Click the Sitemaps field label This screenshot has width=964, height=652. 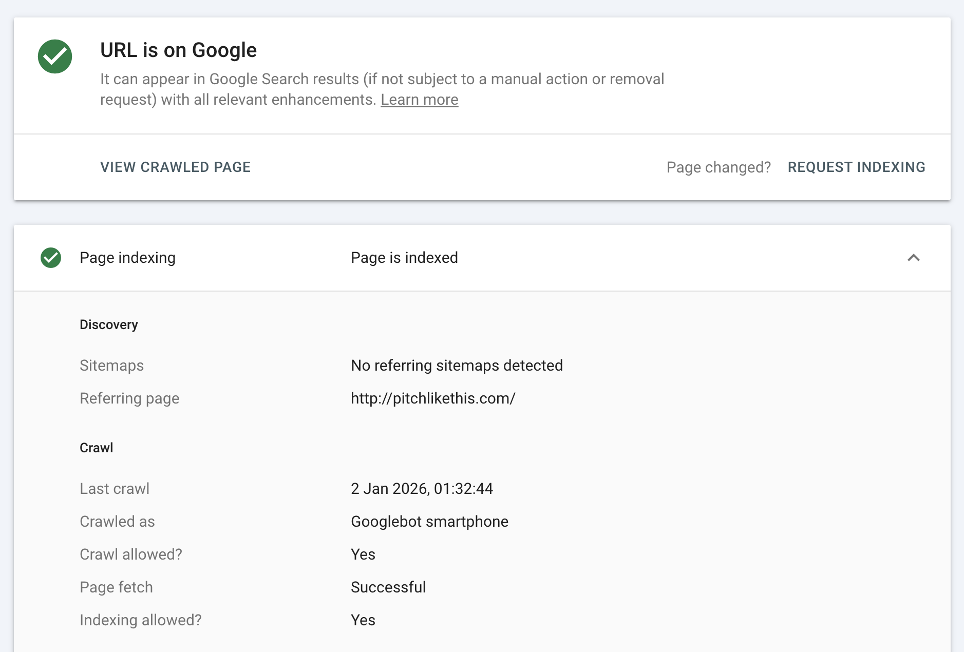(111, 366)
